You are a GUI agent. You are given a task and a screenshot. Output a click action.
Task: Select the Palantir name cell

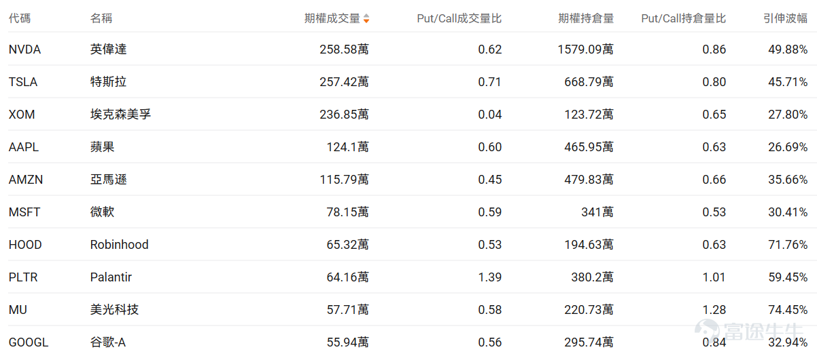click(111, 277)
